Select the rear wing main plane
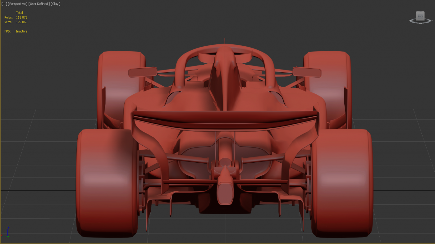The width and height of the screenshot is (435, 244). (x=225, y=118)
